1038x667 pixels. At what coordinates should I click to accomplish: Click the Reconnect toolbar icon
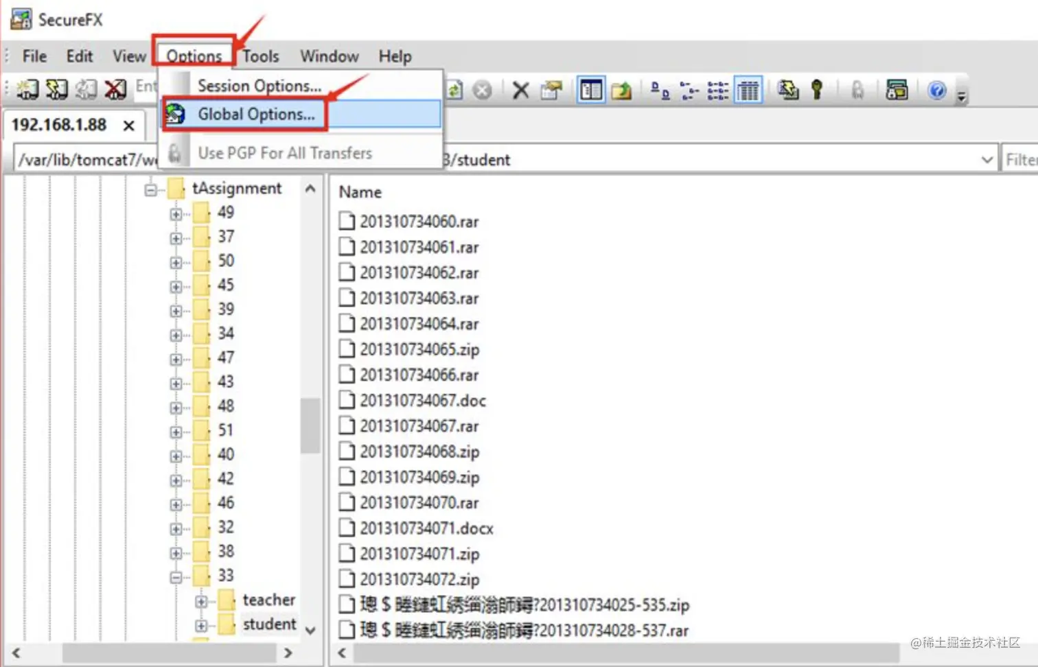(86, 89)
